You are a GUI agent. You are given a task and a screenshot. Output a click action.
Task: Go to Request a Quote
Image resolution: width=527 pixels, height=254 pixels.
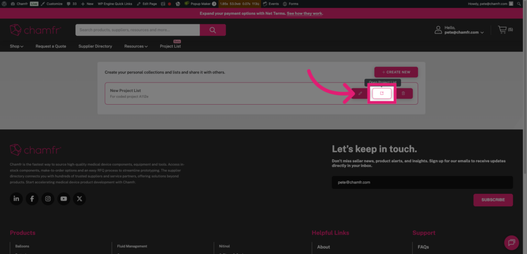click(51, 46)
